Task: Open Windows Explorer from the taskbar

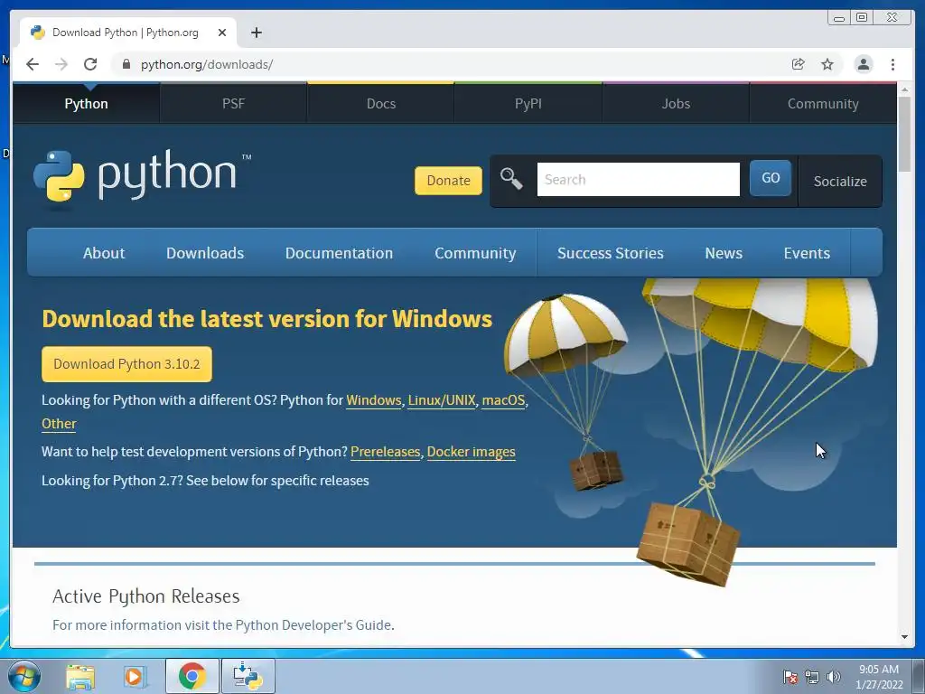Action: pos(80,676)
